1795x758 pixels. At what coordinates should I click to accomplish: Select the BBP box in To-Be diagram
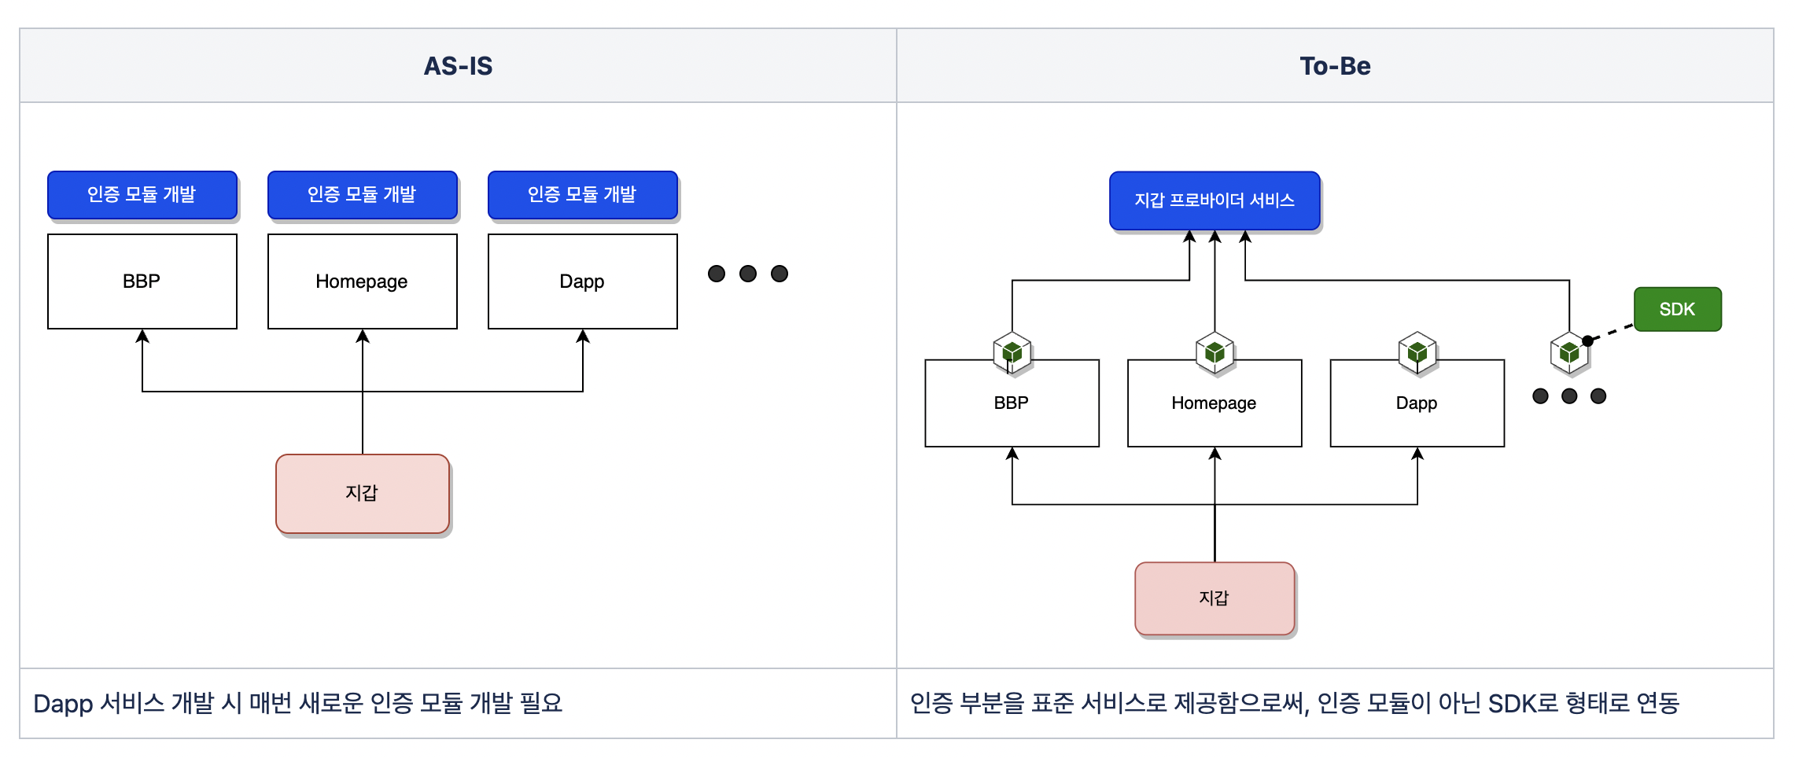point(1012,403)
